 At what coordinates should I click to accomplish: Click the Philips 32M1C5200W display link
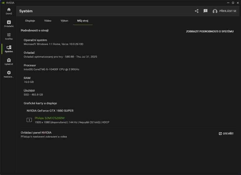coord(50,118)
